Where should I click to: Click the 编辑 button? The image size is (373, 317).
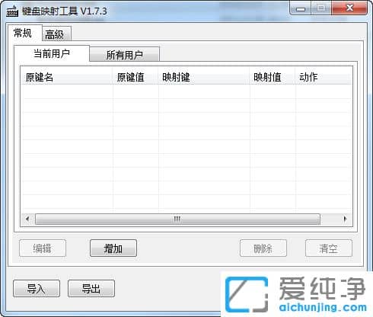coord(43,248)
